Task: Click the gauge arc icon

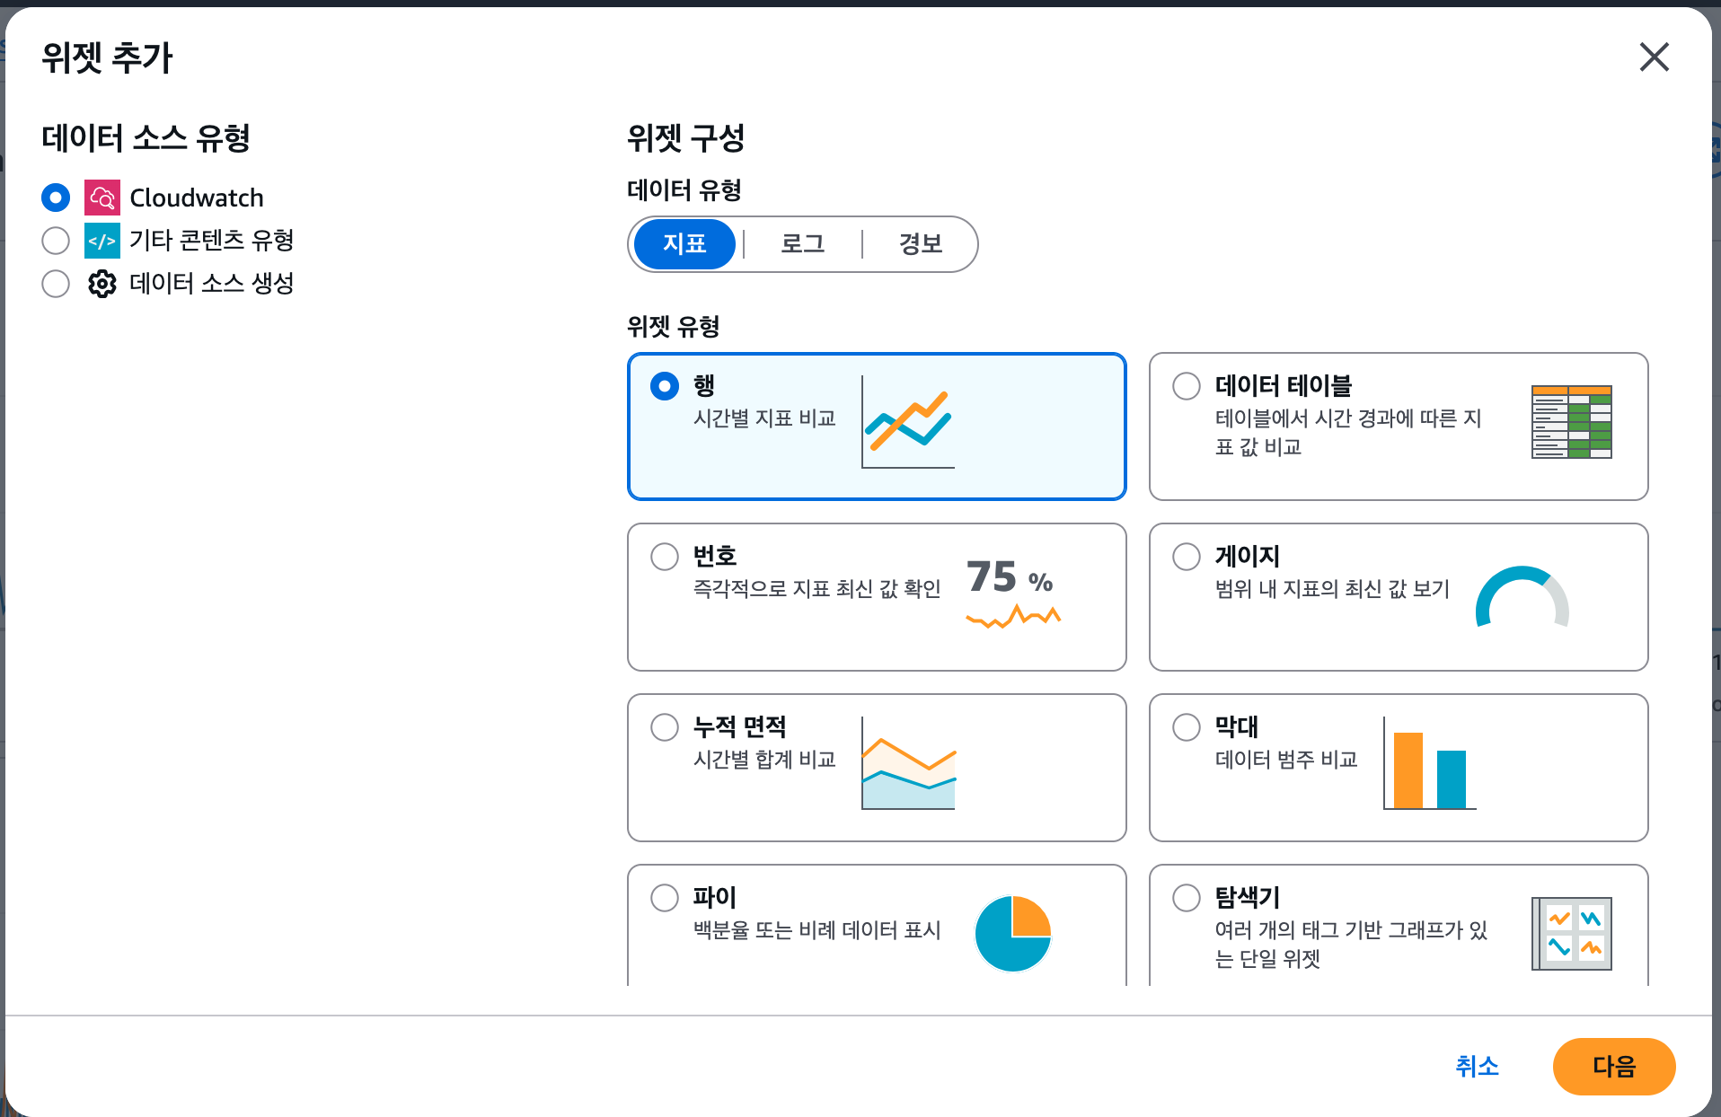Action: coord(1522,597)
